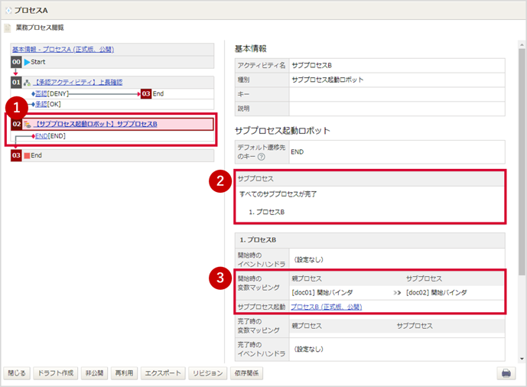The height and width of the screenshot is (387, 527).
Task: Click the End label in row 03
Action: [36, 155]
